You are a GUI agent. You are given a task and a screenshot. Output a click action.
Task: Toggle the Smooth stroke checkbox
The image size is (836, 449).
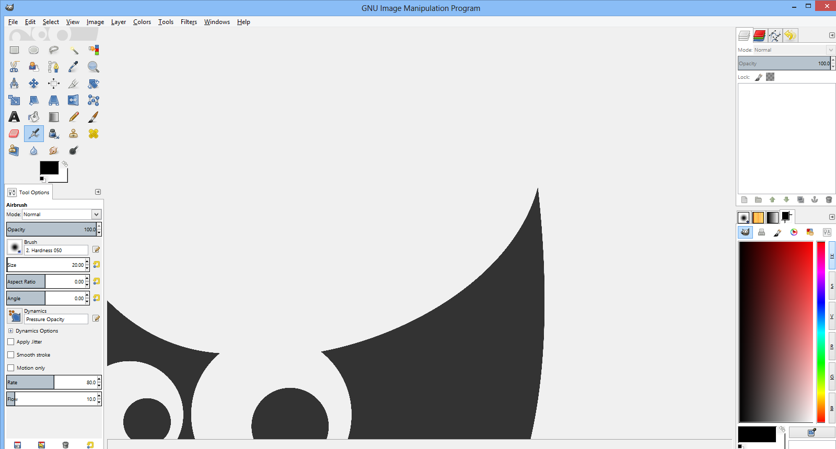[11, 355]
